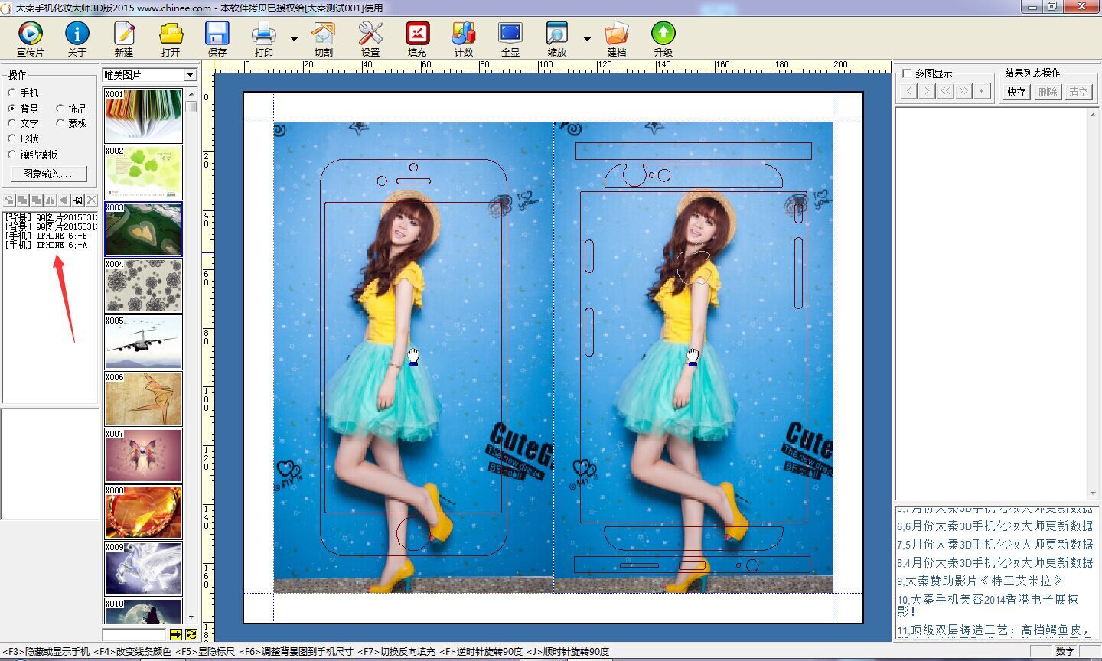The width and height of the screenshot is (1102, 661).
Task: Click the << first page button
Action: pos(945,91)
